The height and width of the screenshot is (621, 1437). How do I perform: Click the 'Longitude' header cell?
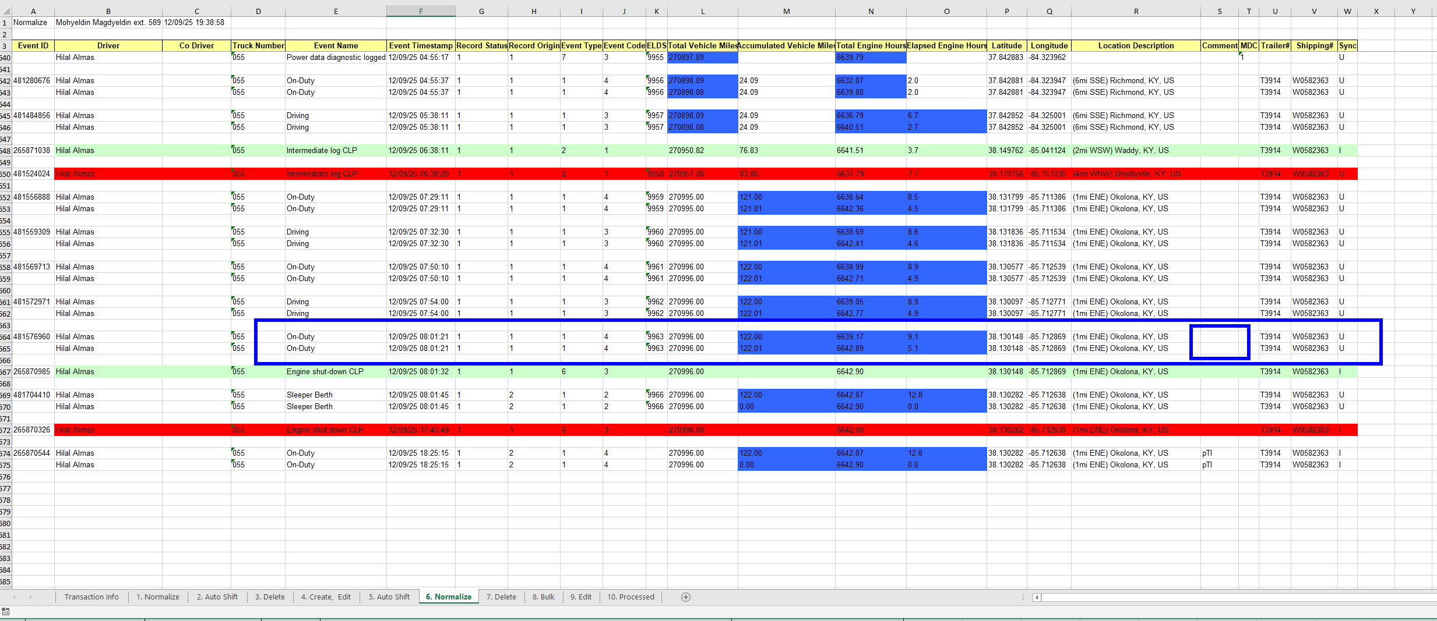click(1049, 46)
